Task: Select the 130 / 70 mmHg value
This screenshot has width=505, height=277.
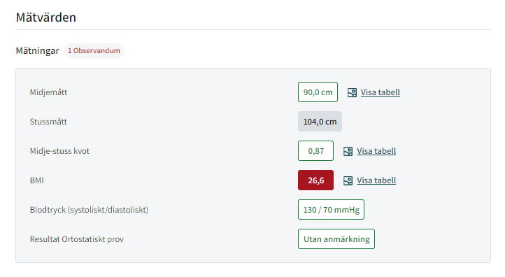Action: pyautogui.click(x=331, y=210)
